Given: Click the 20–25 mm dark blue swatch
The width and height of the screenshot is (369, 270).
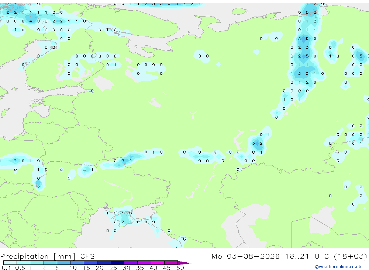Looking at the screenshot, I should pyautogui.click(x=104, y=263).
